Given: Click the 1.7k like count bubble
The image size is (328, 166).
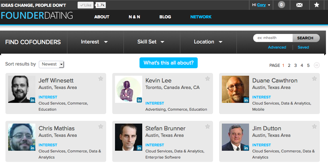Looking at the screenshot, I should tap(101, 5).
